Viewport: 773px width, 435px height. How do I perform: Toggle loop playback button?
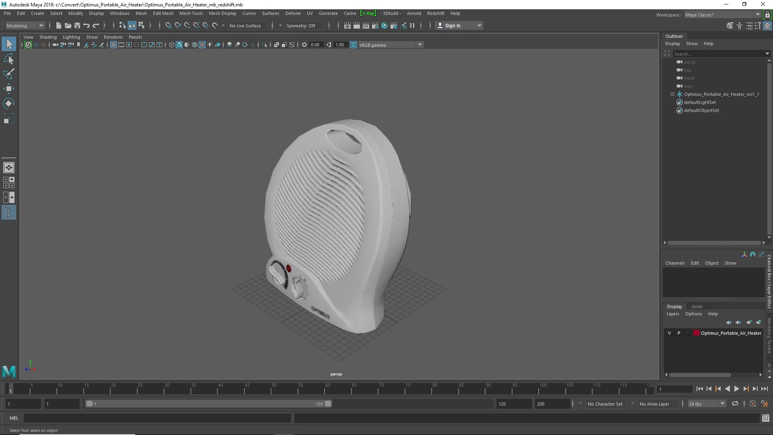click(x=735, y=404)
